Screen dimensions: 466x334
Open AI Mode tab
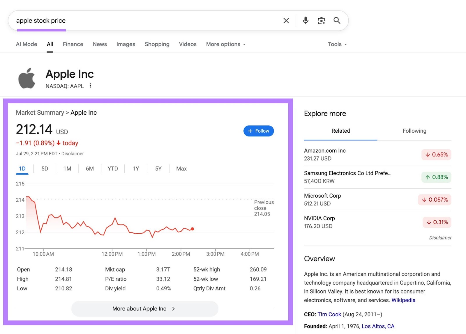pos(27,44)
